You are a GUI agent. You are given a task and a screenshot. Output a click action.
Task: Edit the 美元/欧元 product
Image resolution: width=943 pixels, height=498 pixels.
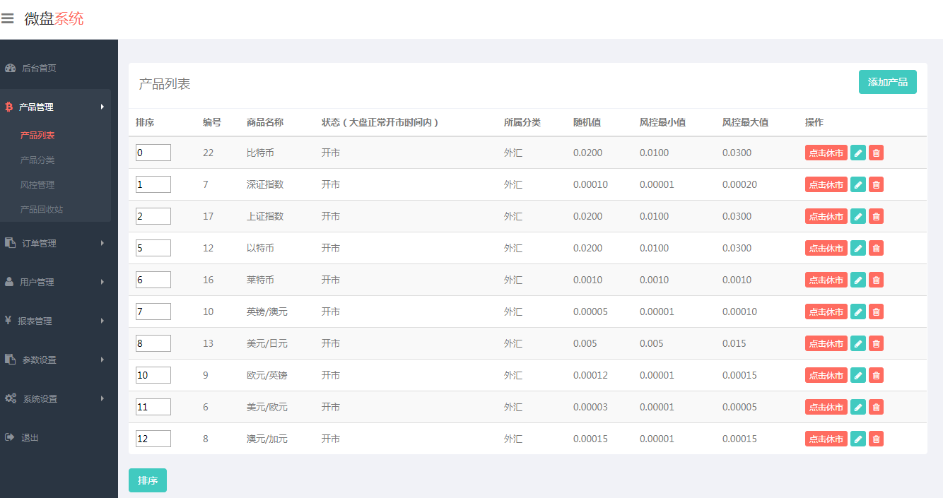[x=858, y=407]
